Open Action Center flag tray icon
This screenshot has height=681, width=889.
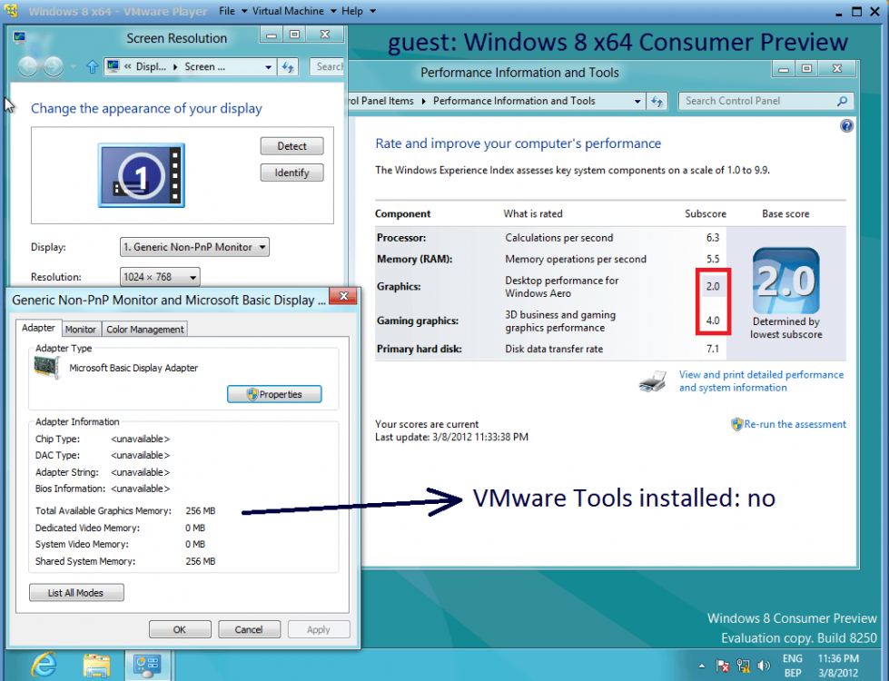click(x=723, y=666)
